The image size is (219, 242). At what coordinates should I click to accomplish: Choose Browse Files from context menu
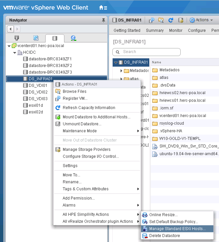(x=97, y=91)
